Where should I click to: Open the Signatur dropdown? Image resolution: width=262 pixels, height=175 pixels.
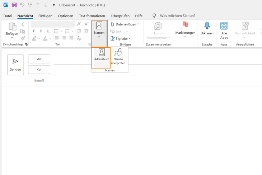121,39
